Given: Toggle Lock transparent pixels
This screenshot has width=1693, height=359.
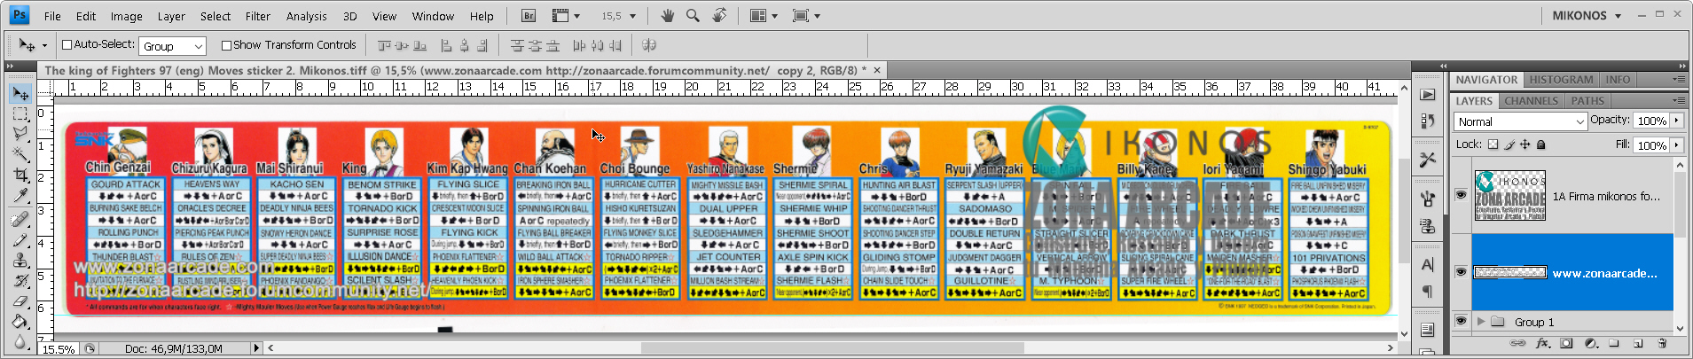Looking at the screenshot, I should tap(1493, 144).
